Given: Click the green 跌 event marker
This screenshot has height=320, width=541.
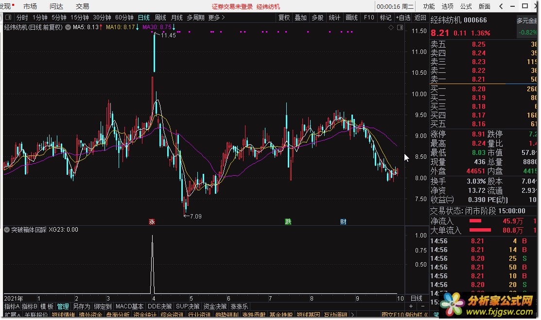Looking at the screenshot, I should point(288,222).
